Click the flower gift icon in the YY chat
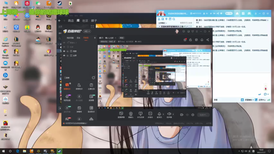 (266, 89)
